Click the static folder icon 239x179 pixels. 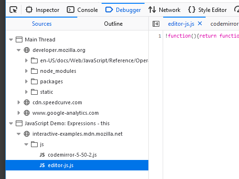point(34,92)
